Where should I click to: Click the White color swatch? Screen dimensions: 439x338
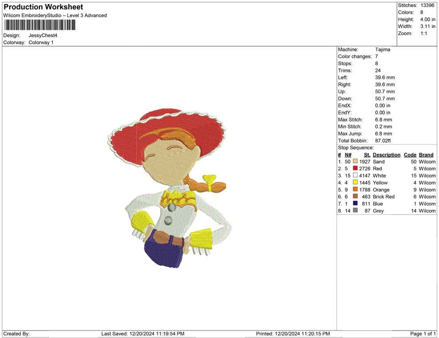(x=355, y=175)
